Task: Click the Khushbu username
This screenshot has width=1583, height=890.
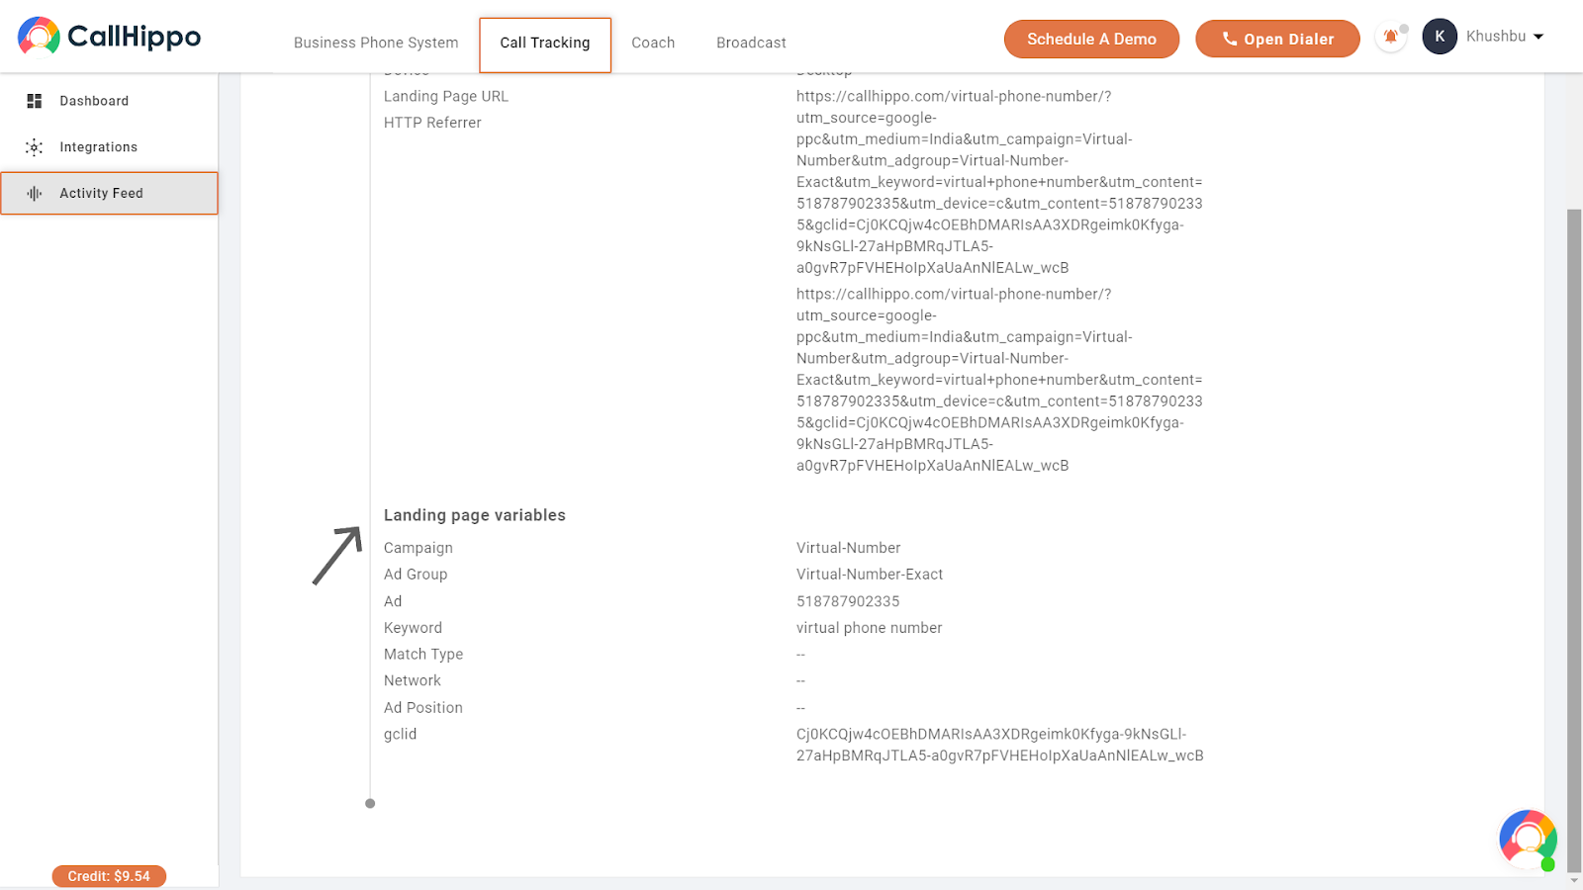Action: [x=1496, y=37]
